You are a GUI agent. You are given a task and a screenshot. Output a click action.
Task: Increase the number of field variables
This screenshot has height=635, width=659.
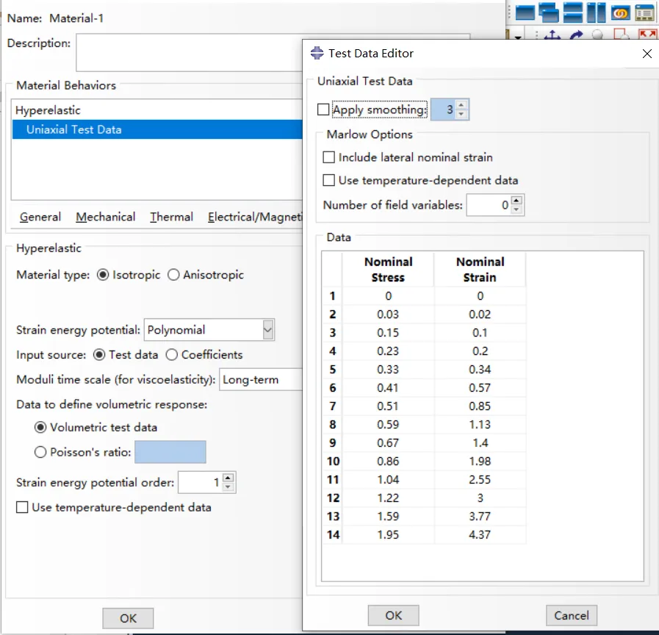coord(516,201)
